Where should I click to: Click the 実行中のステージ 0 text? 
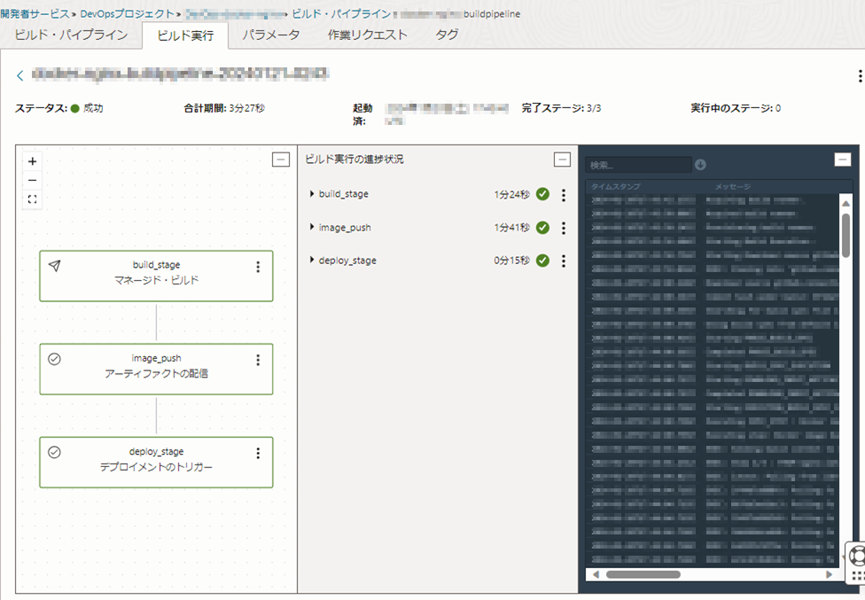click(736, 108)
